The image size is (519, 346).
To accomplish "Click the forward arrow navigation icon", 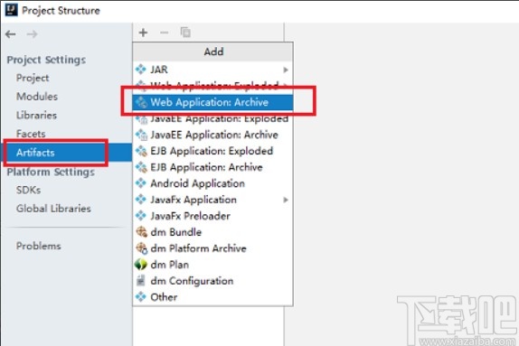I will (33, 34).
